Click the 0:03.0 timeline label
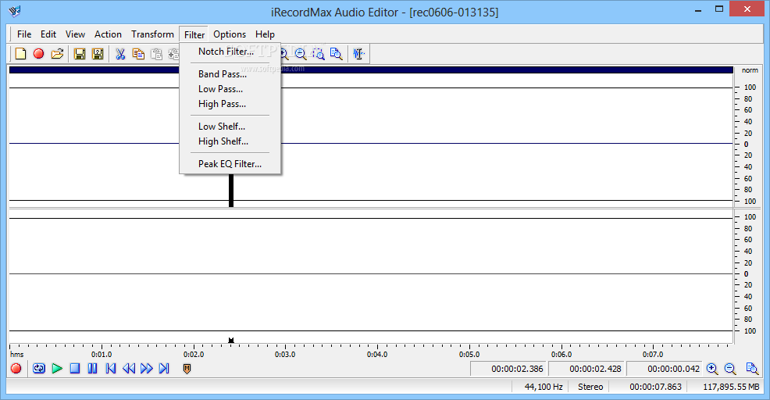The image size is (770, 400). pos(285,355)
